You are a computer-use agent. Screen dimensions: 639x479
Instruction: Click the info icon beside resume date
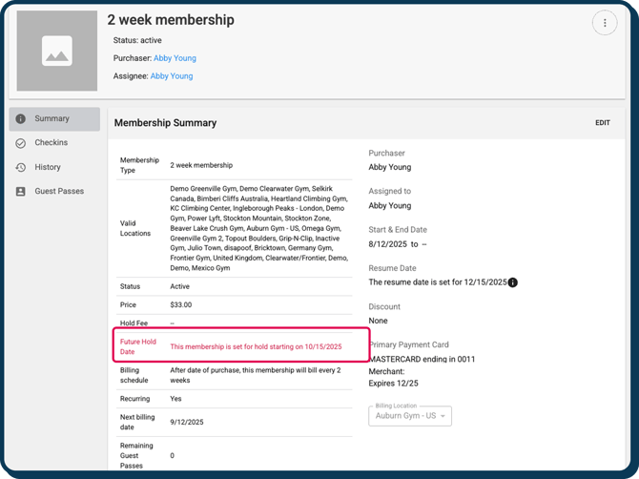(513, 282)
